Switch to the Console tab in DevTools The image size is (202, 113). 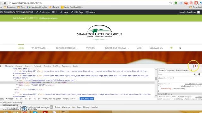[19, 66]
